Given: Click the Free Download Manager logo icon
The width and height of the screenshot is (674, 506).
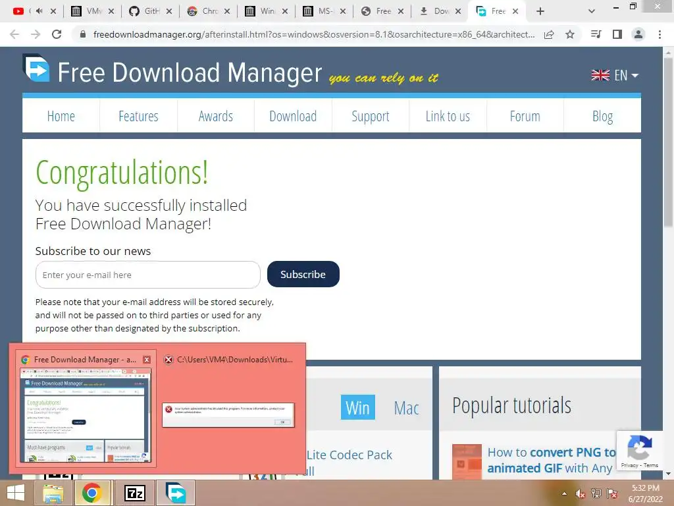Looking at the screenshot, I should pos(36,68).
